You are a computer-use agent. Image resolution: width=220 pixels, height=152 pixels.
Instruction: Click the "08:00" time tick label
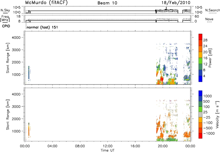point(80,146)
